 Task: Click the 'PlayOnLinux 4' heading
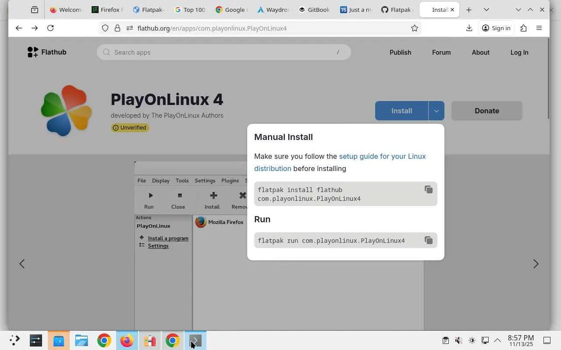tap(167, 99)
